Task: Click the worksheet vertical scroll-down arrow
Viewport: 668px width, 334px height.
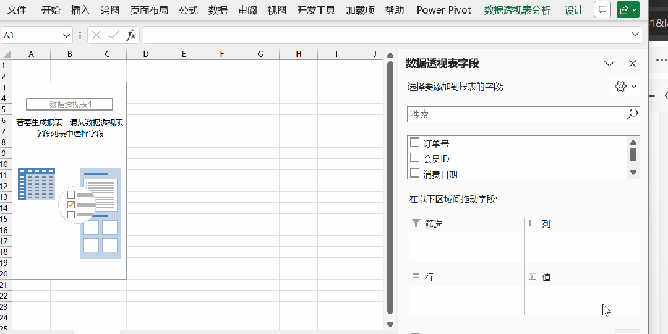Action: pyautogui.click(x=390, y=325)
